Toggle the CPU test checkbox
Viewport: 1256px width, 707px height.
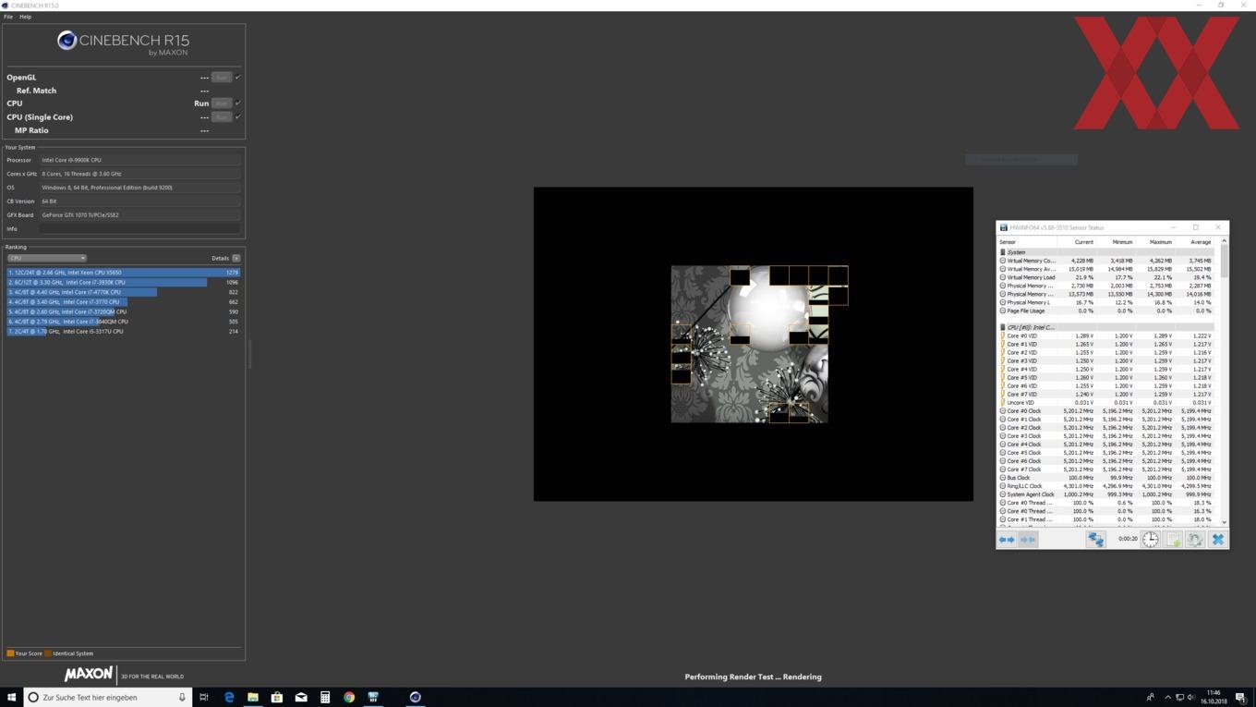[238, 104]
